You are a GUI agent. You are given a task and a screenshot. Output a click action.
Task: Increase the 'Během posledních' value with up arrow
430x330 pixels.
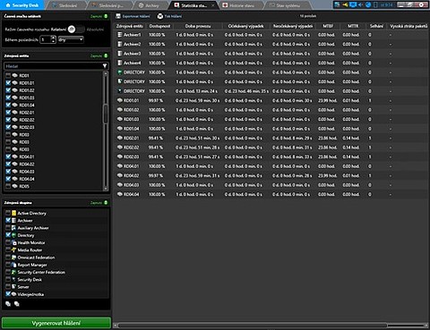pos(53,38)
